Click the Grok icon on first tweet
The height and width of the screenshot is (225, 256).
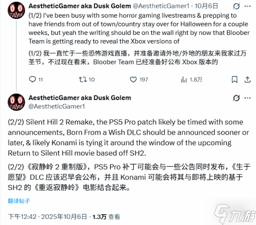pos(236,6)
